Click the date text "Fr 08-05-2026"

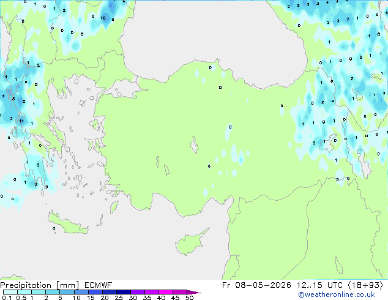[x=256, y=285]
